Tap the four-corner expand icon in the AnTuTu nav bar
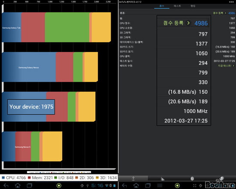This screenshot has width=236, height=189. click(195, 186)
